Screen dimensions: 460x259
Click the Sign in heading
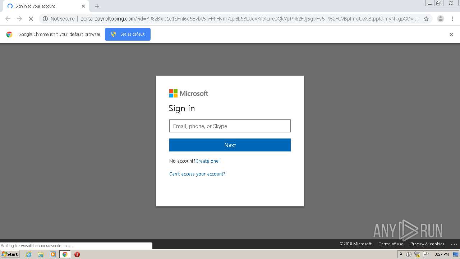(182, 108)
